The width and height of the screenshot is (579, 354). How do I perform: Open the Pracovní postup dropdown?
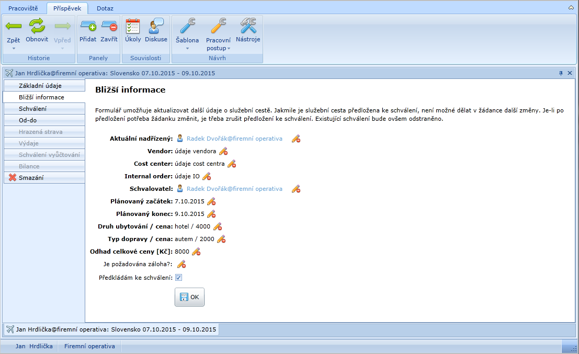pos(218,44)
